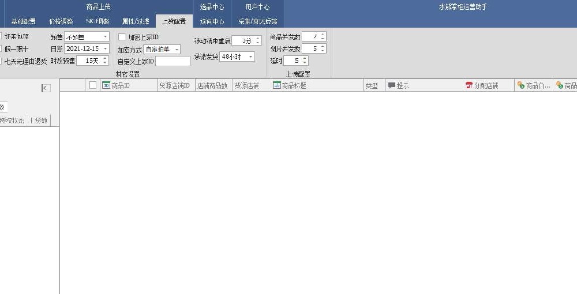Tick the 加密上家ID checkbox
Screen dimensions: 577x294
click(122, 37)
